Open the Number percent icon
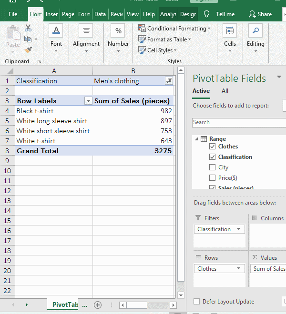The image size is (286, 314). point(118,30)
